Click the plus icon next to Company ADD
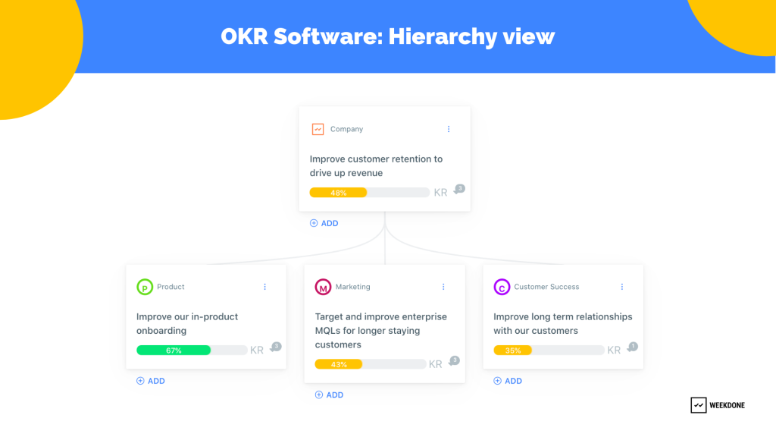 (312, 223)
